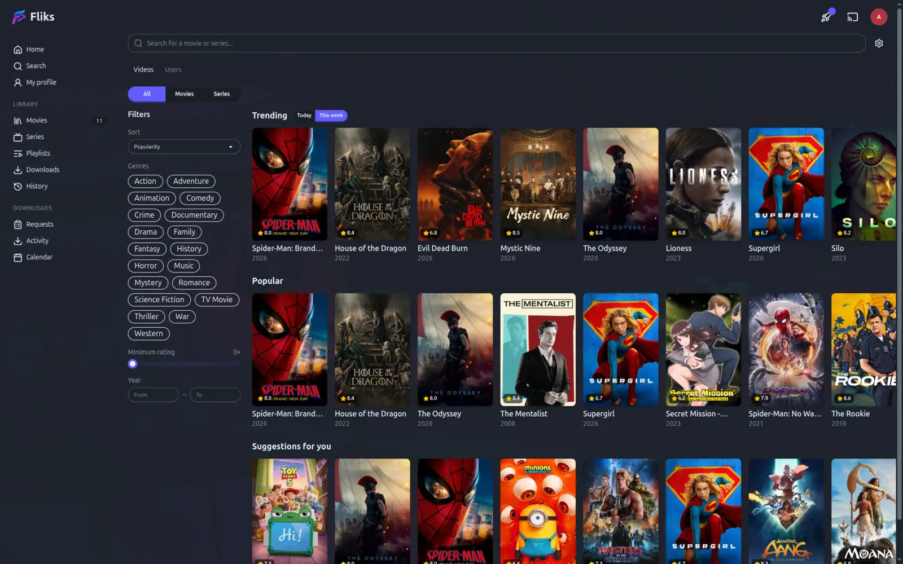Open Lioness poster in Trending
This screenshot has height=564, width=903.
tap(703, 184)
